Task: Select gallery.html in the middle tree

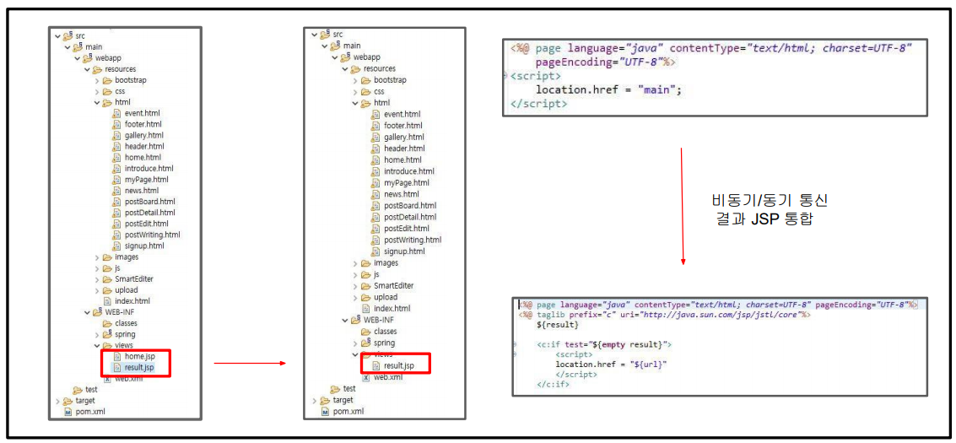Action: (x=404, y=137)
